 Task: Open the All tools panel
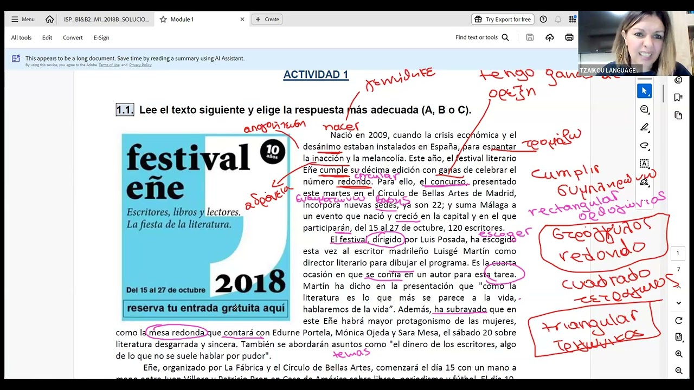(21, 37)
